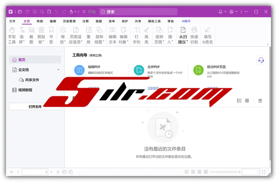Click the 移动PDF页面 green circle icon
This screenshot has width=277, height=182.
click(x=198, y=70)
